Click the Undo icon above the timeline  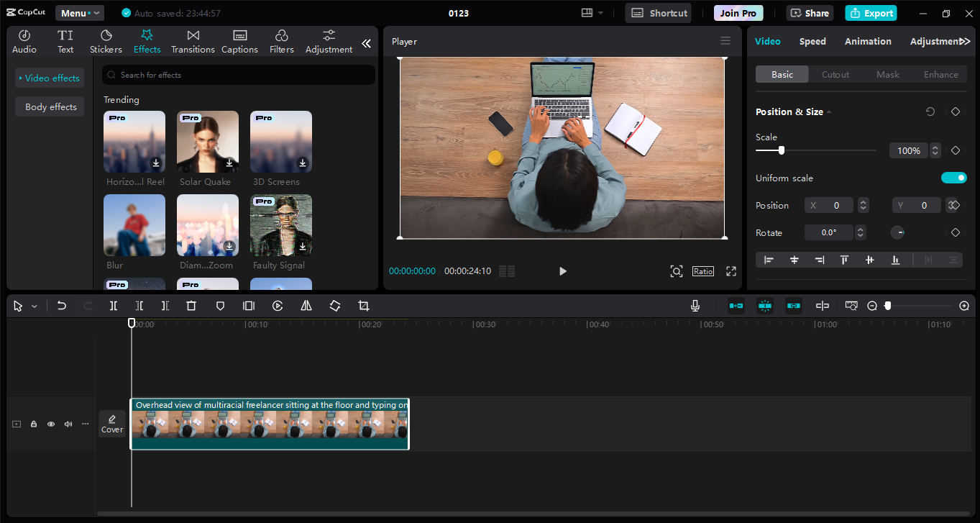61,306
